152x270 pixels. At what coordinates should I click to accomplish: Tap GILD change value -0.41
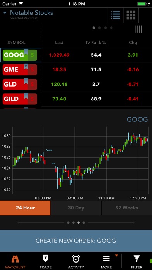point(133,99)
